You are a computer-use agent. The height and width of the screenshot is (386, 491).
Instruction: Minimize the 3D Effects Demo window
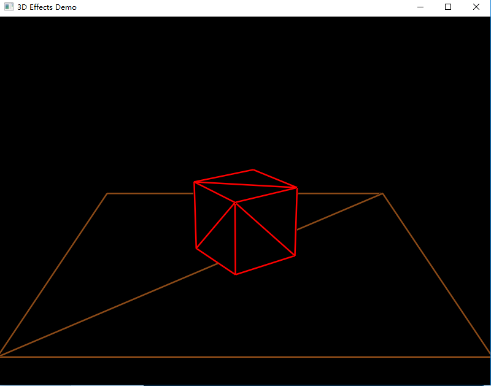click(420, 7)
